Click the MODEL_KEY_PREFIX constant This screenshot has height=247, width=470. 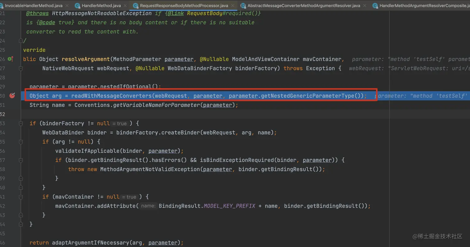tap(229, 206)
